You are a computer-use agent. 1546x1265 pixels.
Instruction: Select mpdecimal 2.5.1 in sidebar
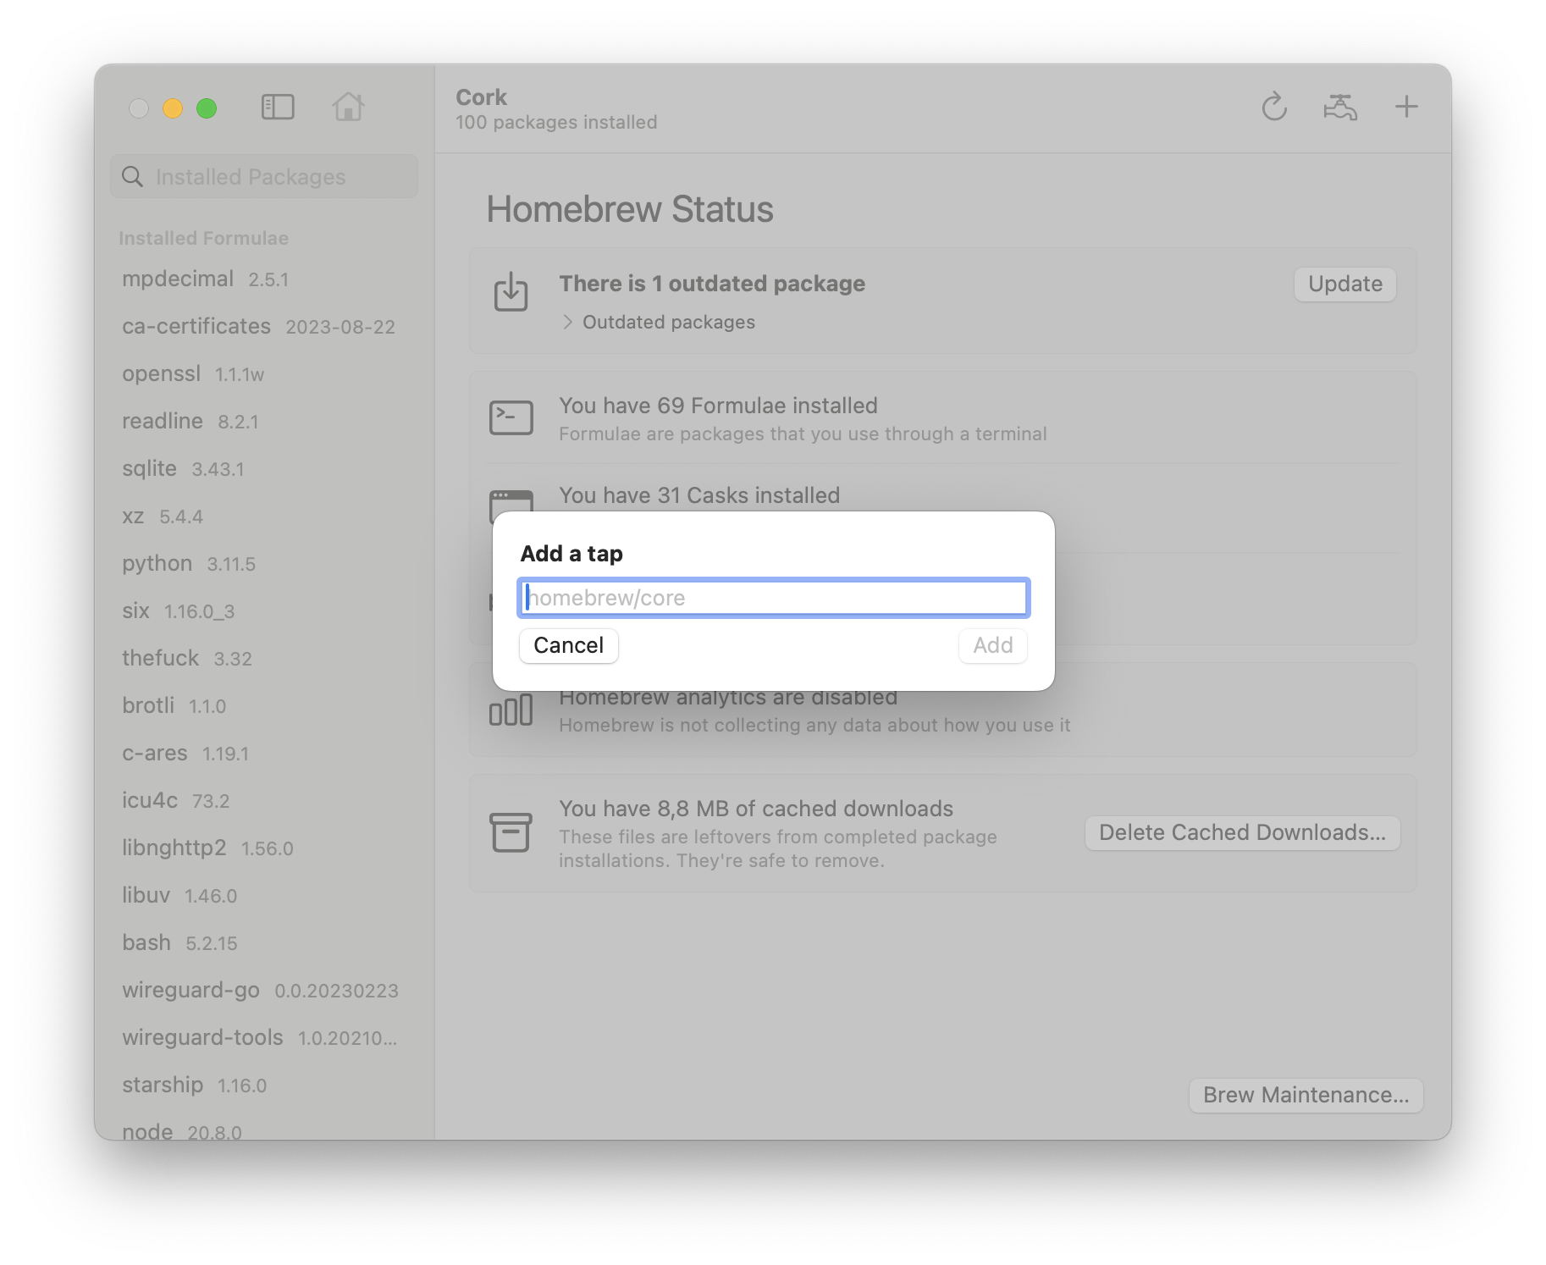[264, 279]
